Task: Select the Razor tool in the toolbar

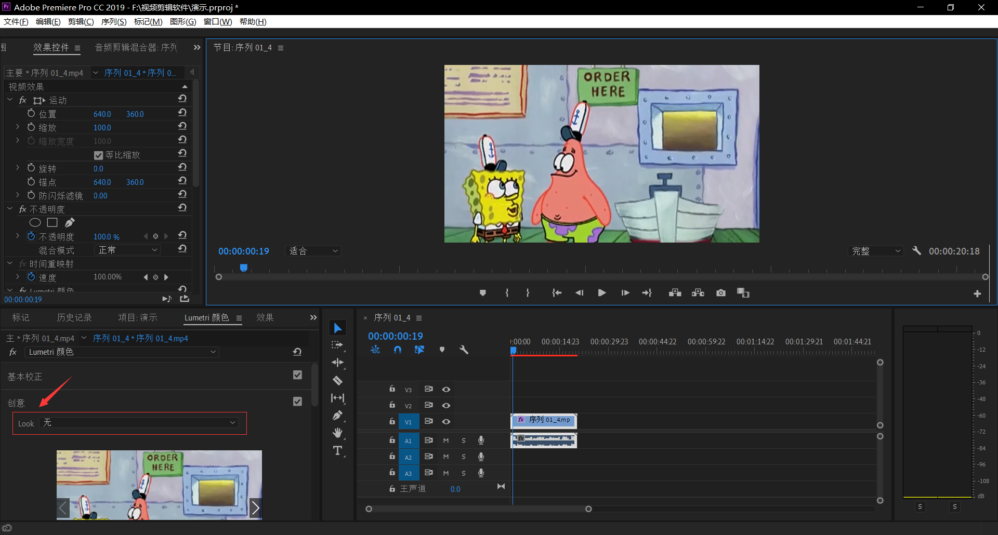Action: point(338,381)
